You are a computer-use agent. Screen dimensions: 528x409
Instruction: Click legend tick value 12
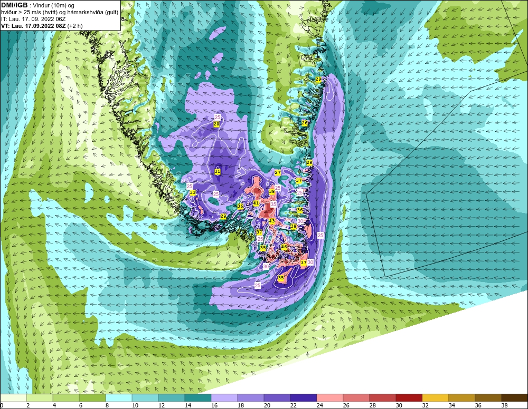(162, 406)
